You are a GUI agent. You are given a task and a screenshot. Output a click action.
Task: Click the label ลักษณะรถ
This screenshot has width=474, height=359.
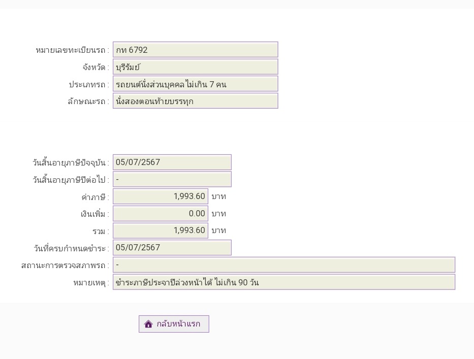[88, 101]
